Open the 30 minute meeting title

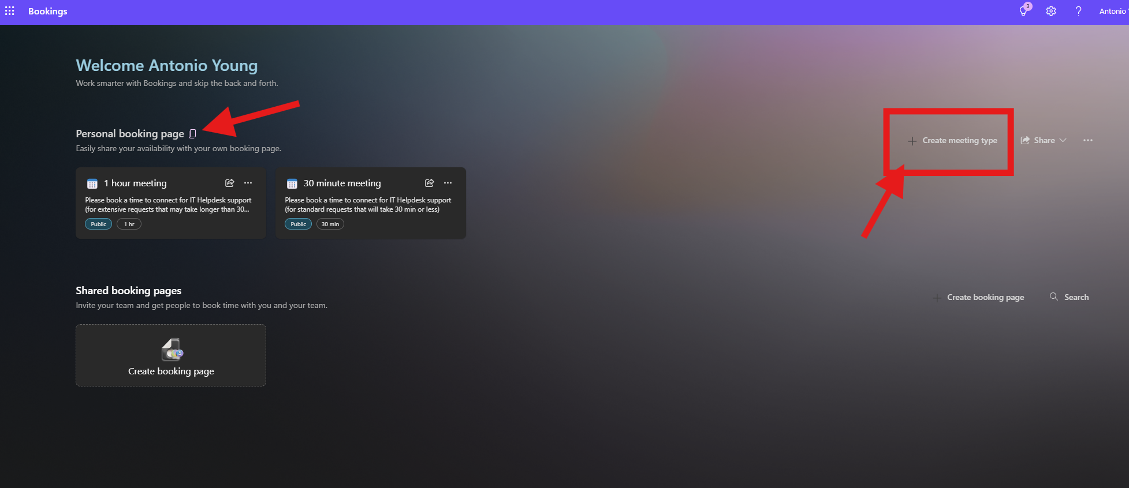(x=342, y=183)
